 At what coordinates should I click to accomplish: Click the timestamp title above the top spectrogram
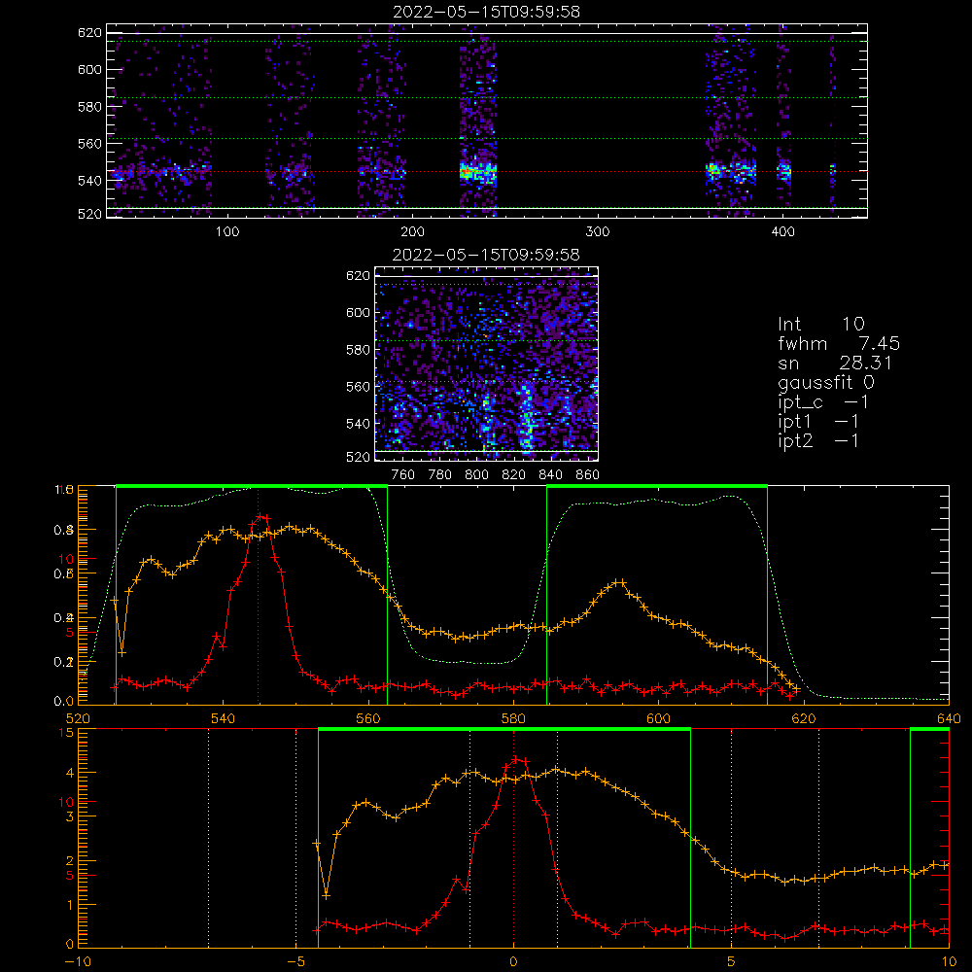[487, 12]
